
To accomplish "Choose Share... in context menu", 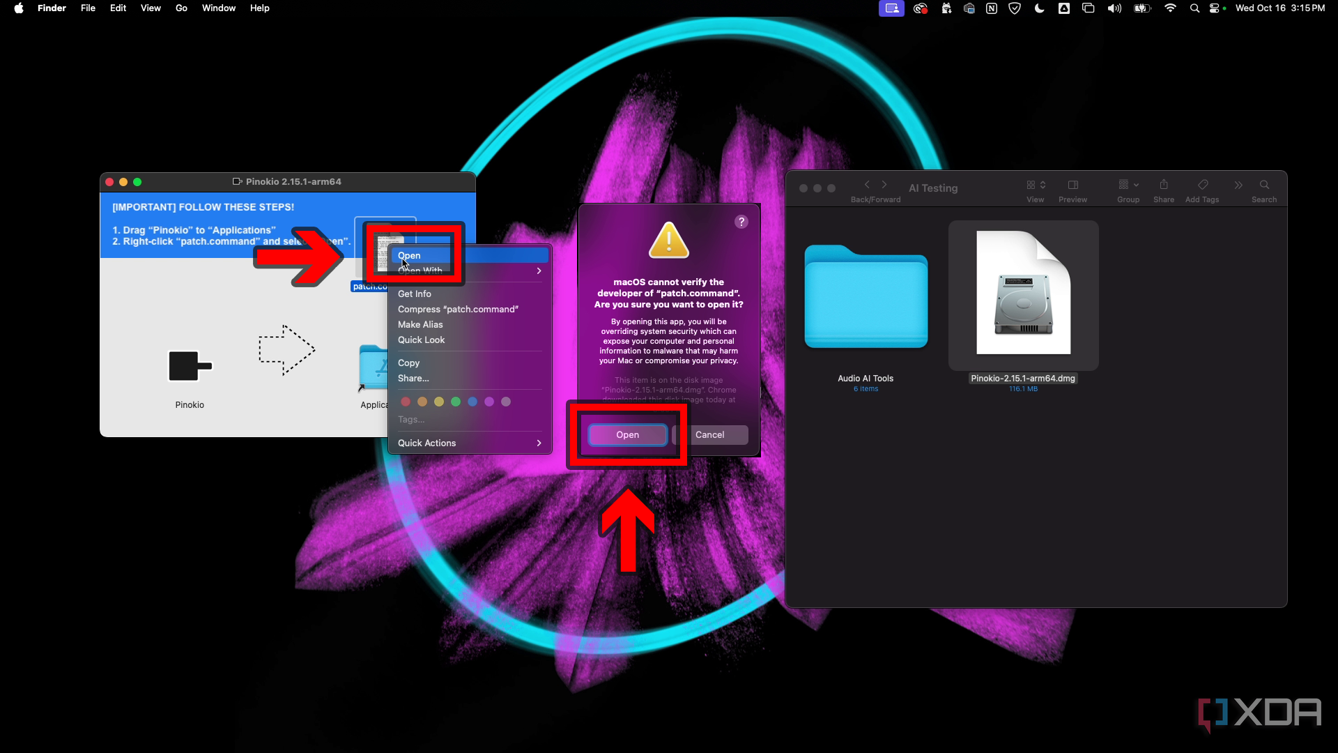I will coord(470,378).
